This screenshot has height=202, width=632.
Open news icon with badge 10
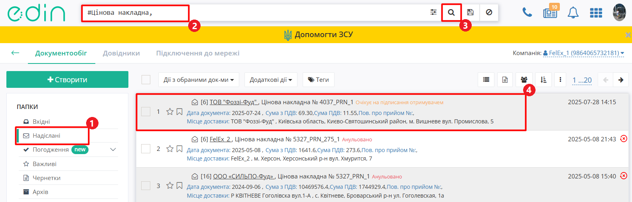pos(550,12)
